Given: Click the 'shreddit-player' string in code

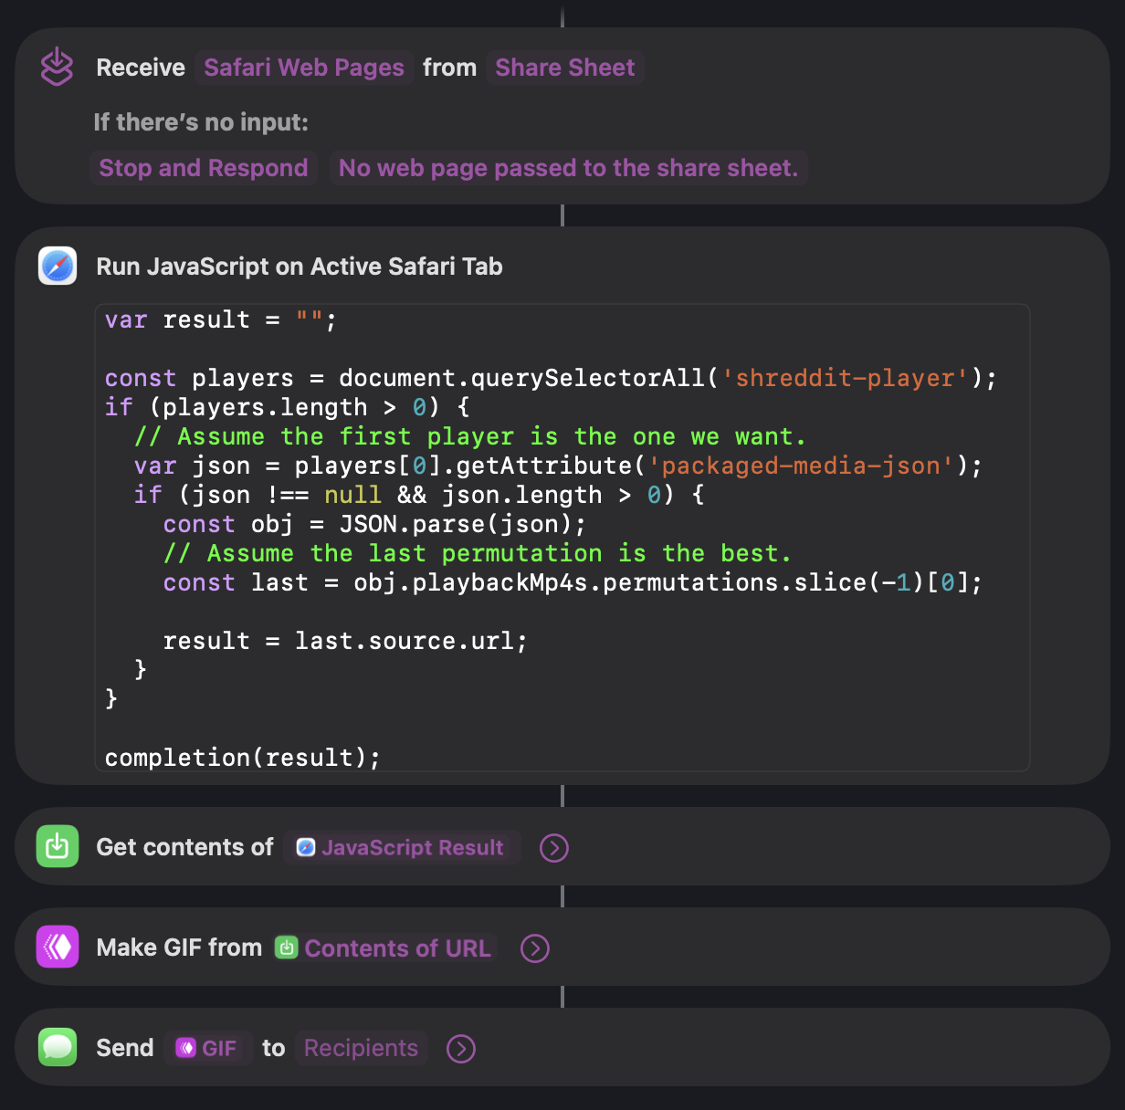Looking at the screenshot, I should [x=846, y=378].
